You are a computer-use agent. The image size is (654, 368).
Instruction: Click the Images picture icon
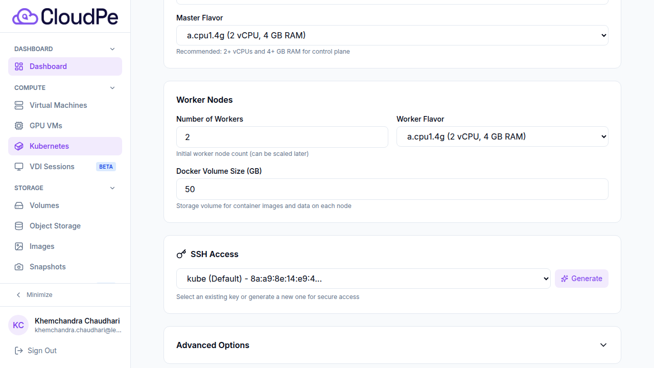pos(19,246)
